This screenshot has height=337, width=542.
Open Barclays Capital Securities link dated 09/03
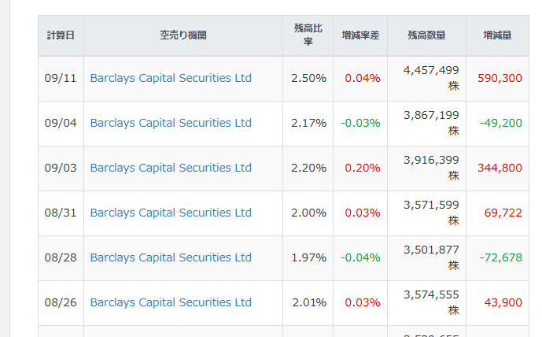click(x=171, y=168)
